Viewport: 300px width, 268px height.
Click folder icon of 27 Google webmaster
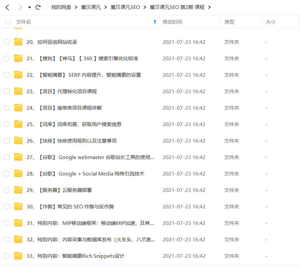coord(18,157)
